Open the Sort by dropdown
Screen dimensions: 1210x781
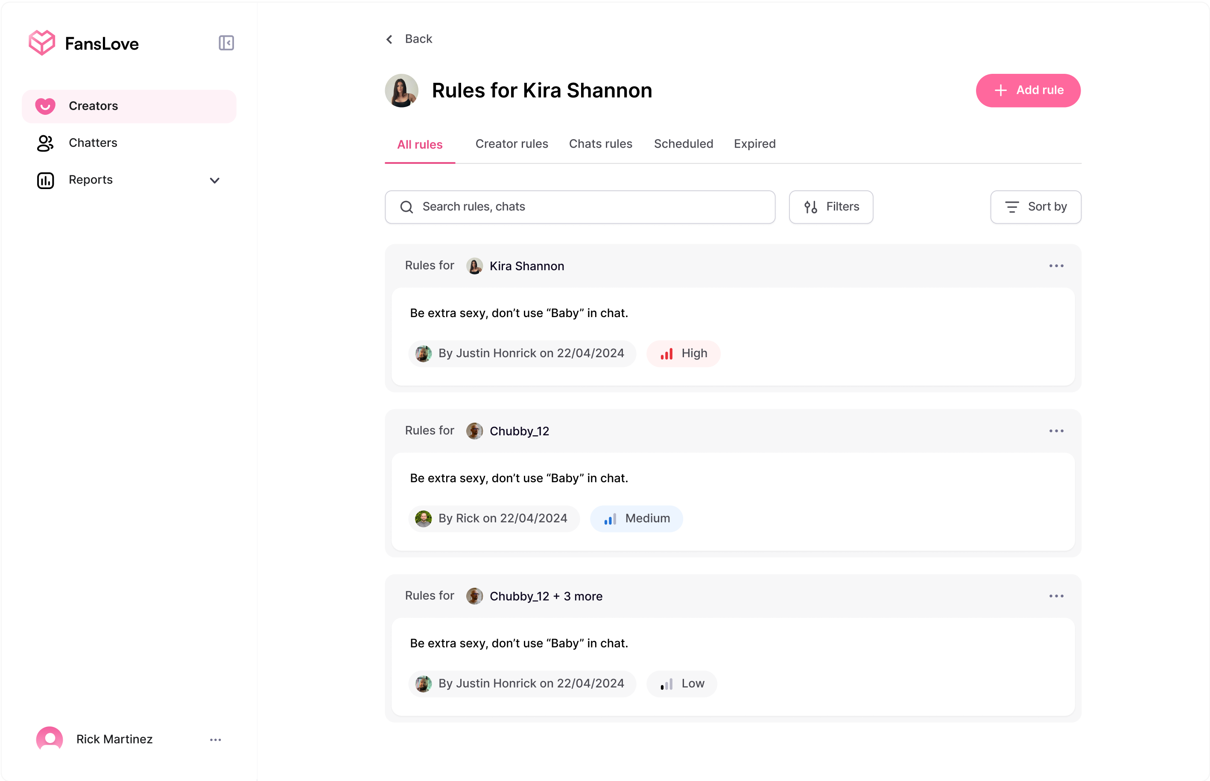coord(1035,207)
